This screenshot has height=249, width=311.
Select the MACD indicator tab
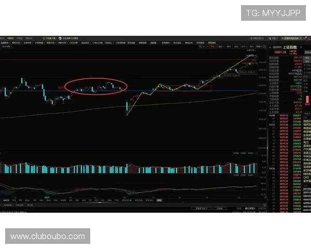point(7,200)
